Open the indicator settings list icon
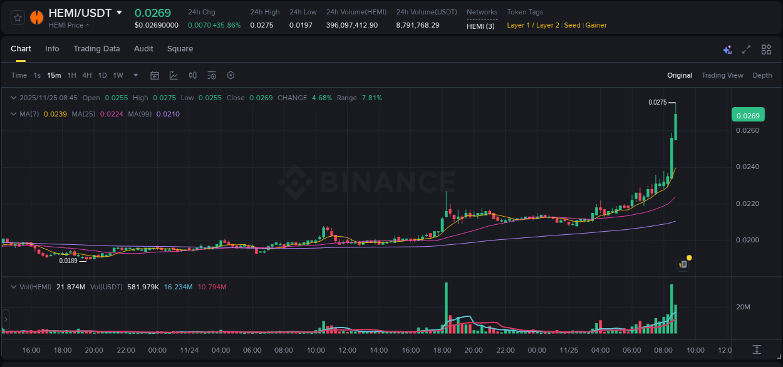Image resolution: width=783 pixels, height=367 pixels. (x=211, y=75)
